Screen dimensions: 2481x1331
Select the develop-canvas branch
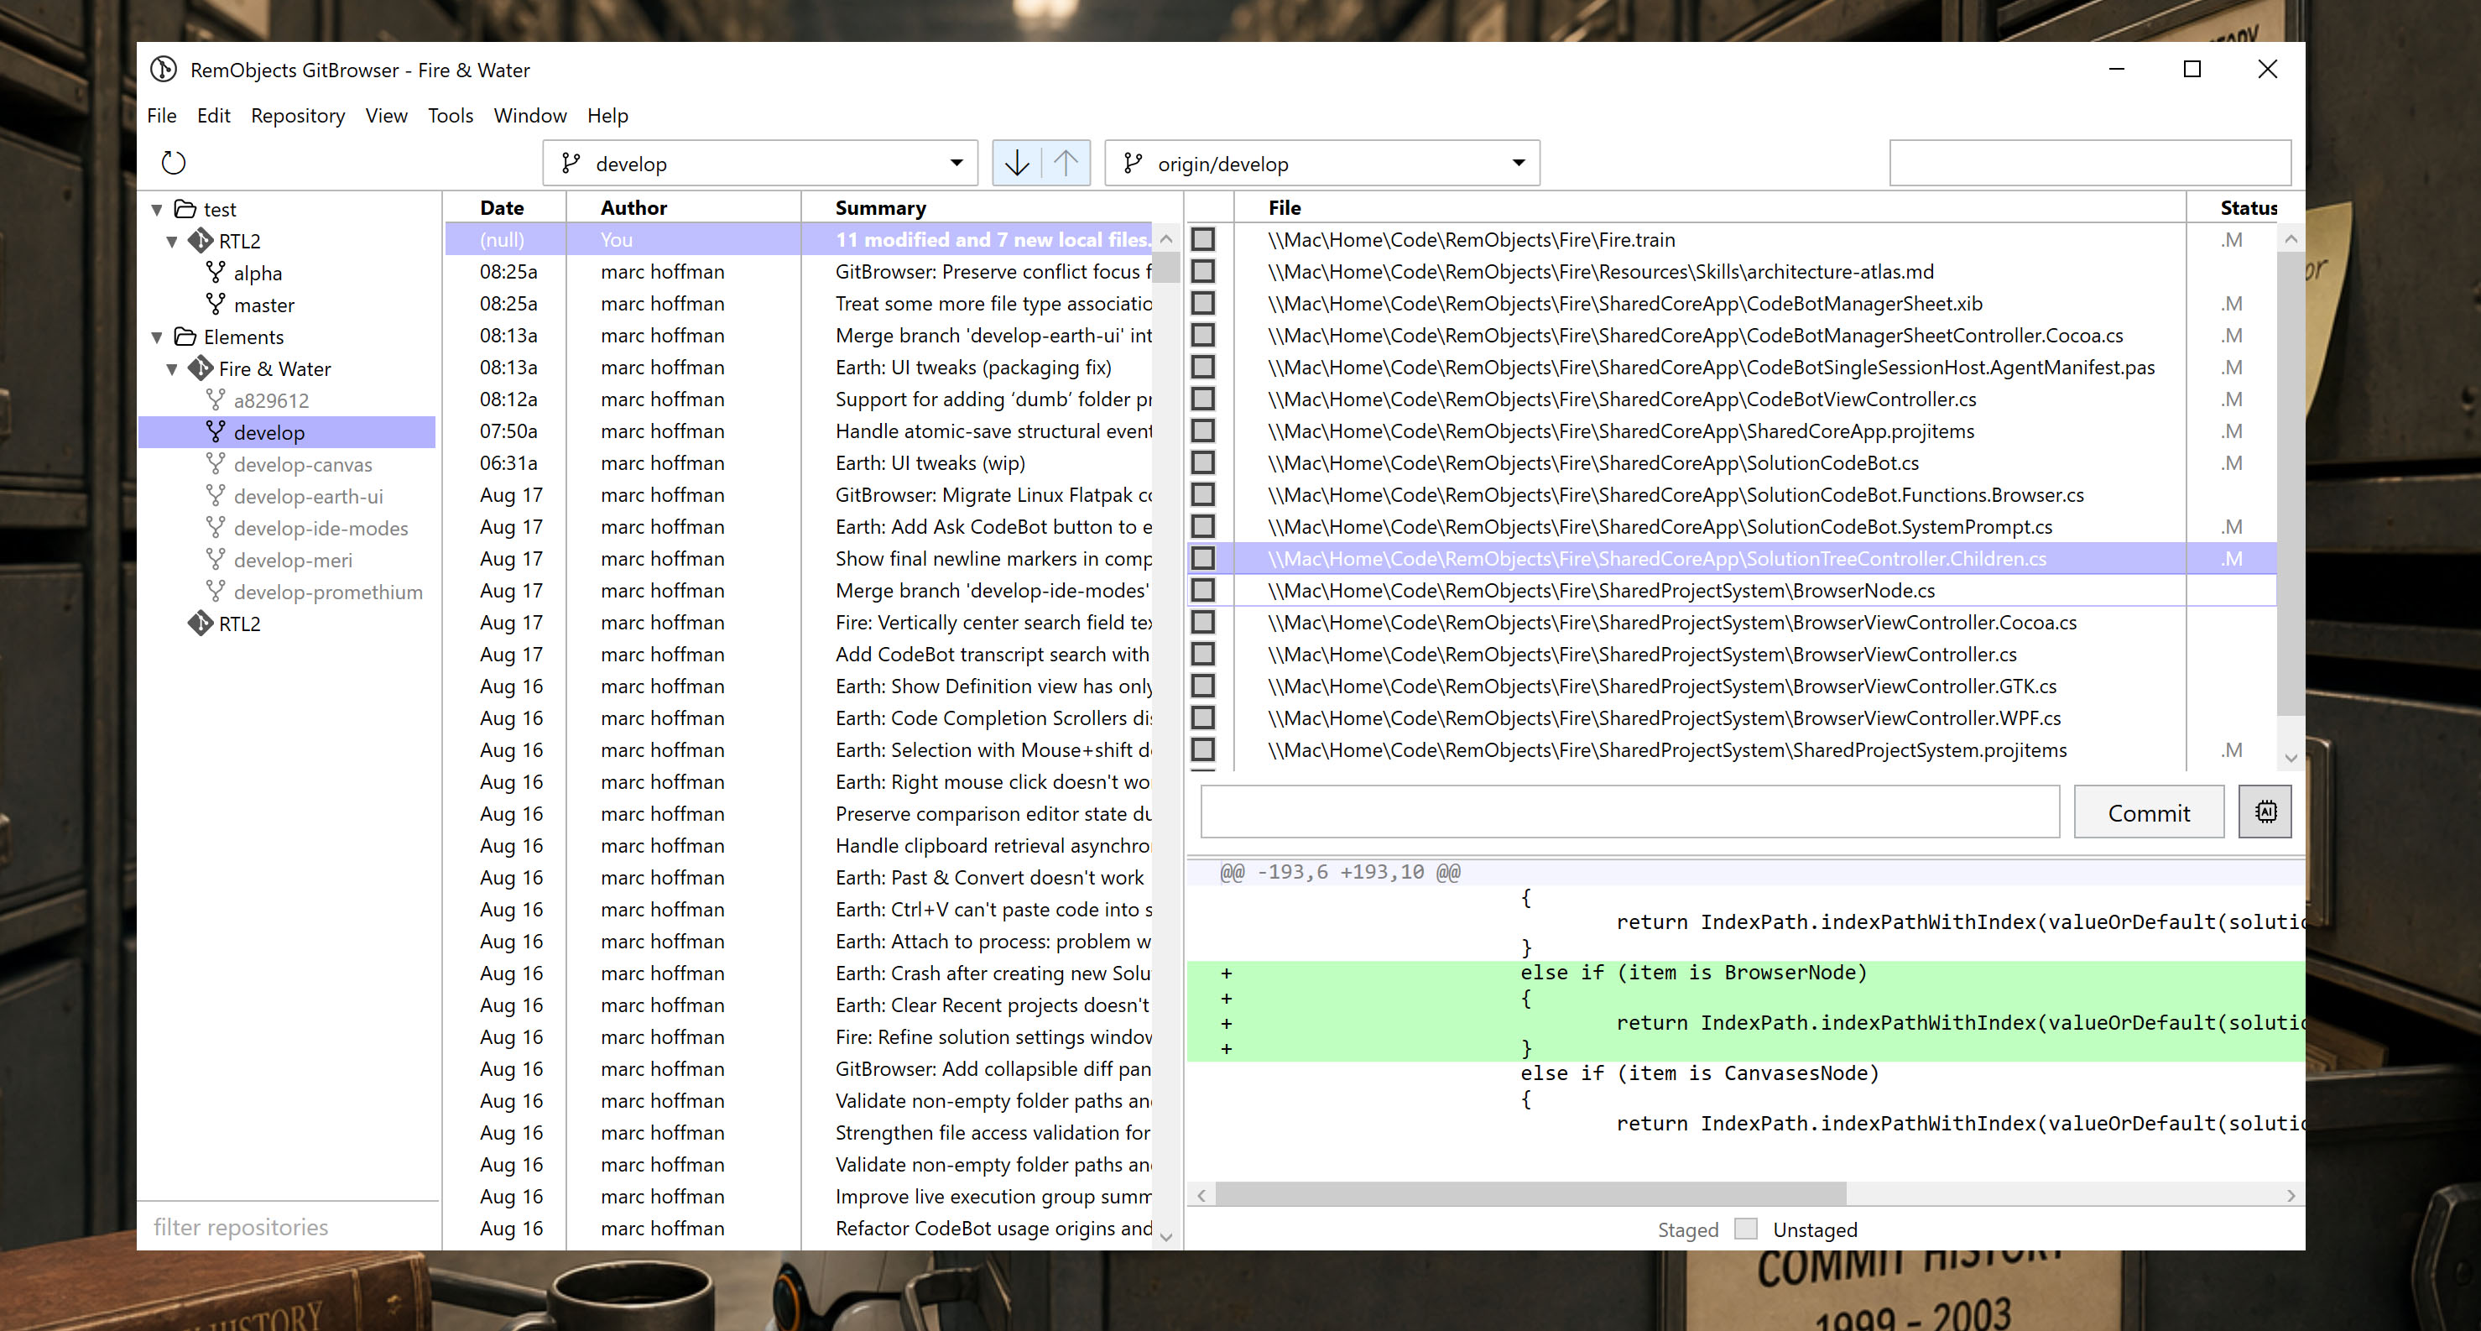(x=302, y=464)
